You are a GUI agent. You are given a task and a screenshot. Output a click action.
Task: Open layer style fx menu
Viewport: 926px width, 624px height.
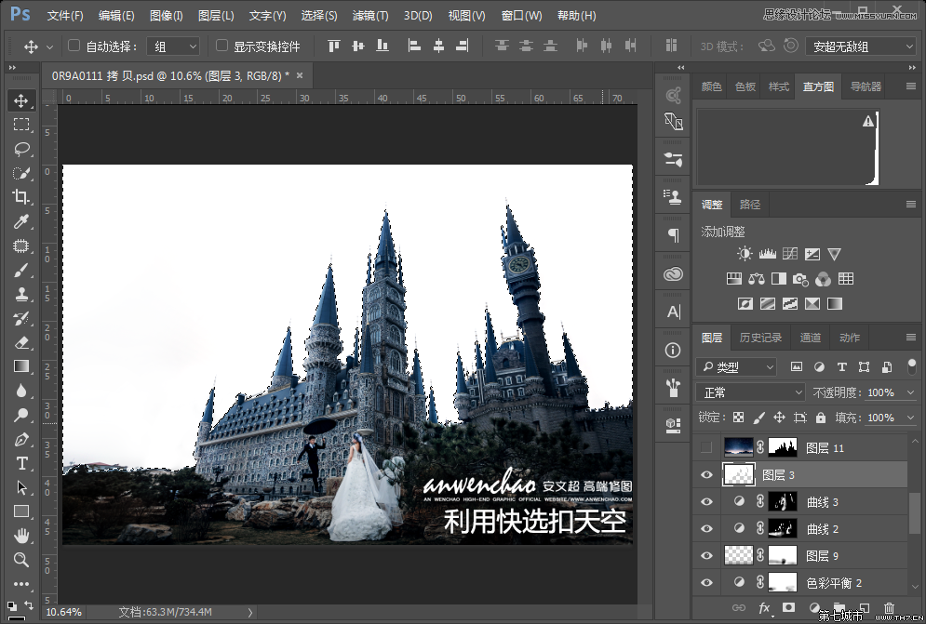click(x=764, y=607)
